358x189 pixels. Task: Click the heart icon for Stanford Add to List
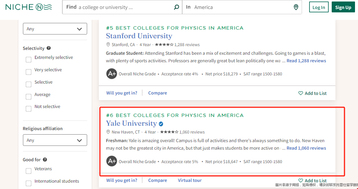301,93
